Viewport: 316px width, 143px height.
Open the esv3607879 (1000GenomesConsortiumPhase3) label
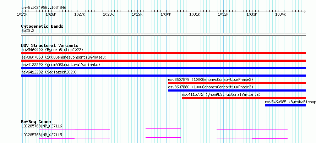click(x=211, y=79)
